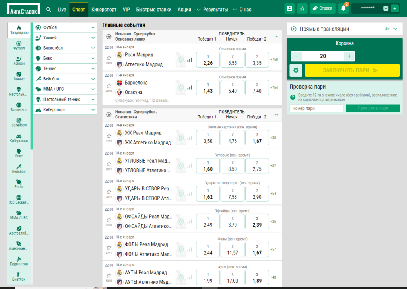Favorite the УДАРЫ В СТВОР match
Viewport: 407px width, 289px height.
tap(109, 192)
